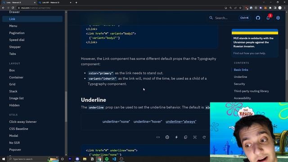This screenshot has height=162, width=288.
Task: Open Modal utils page
Action: point(13,136)
